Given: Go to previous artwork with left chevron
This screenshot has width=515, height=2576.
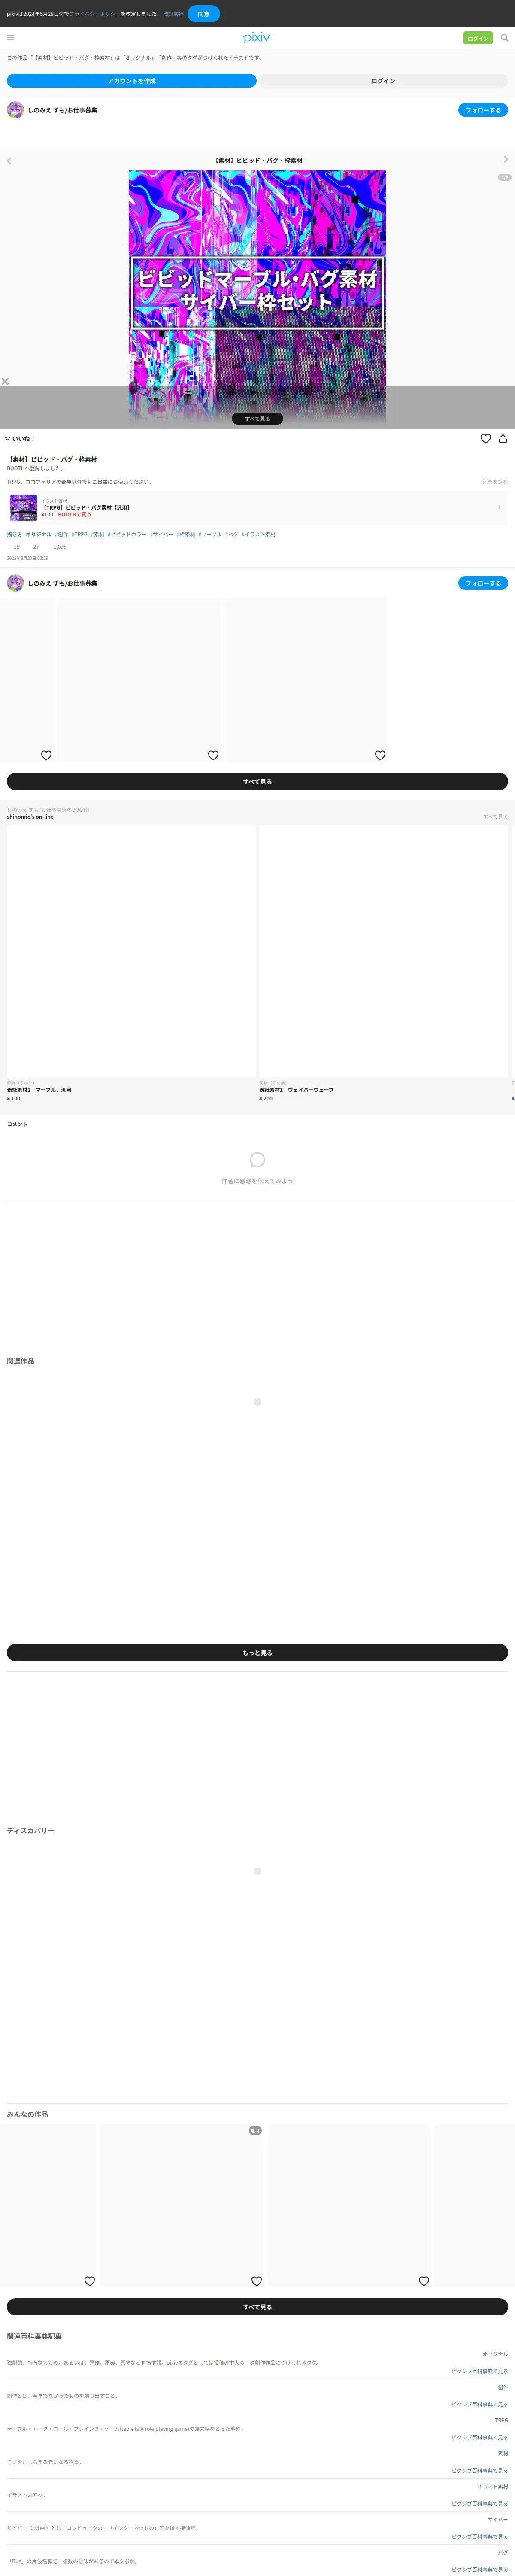Looking at the screenshot, I should [x=9, y=160].
